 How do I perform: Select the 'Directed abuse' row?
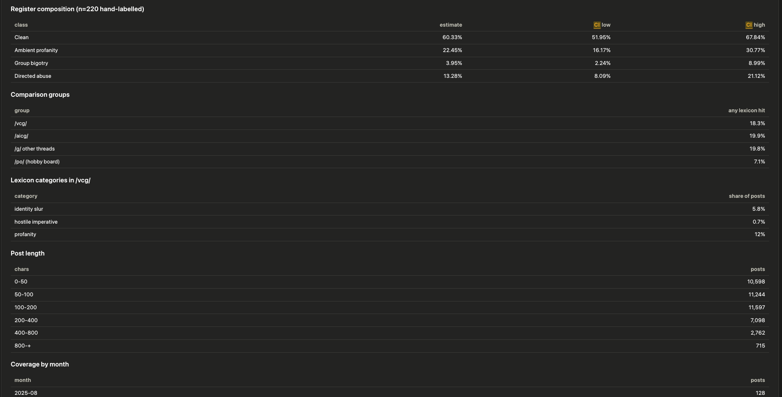[389, 76]
